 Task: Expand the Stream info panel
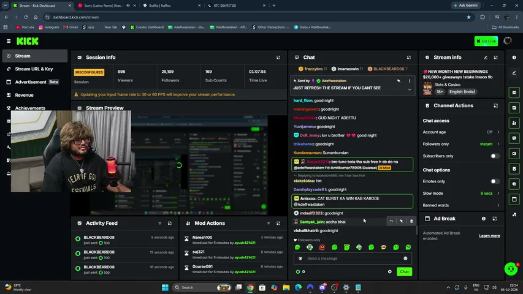click(x=495, y=58)
